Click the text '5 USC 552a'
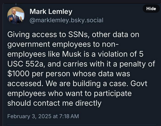This screenshot has height=126, width=161. [75, 59]
